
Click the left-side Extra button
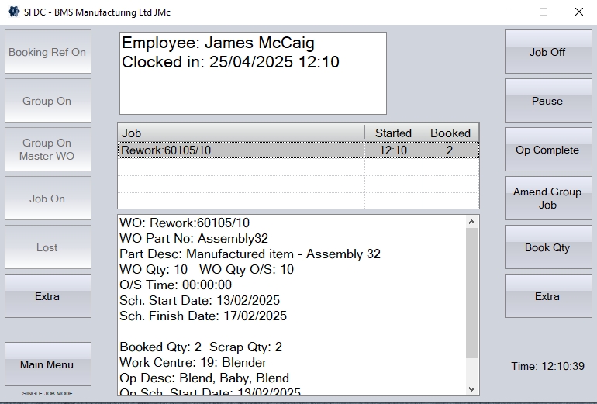(47, 296)
